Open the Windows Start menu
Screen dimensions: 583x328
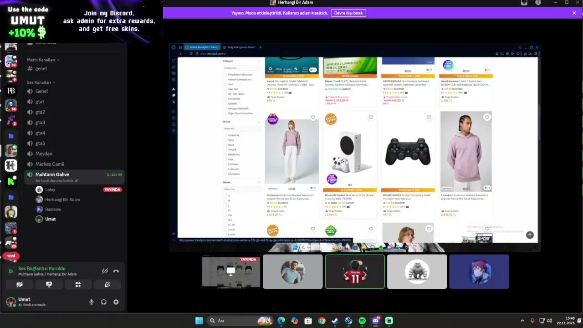pos(199,321)
